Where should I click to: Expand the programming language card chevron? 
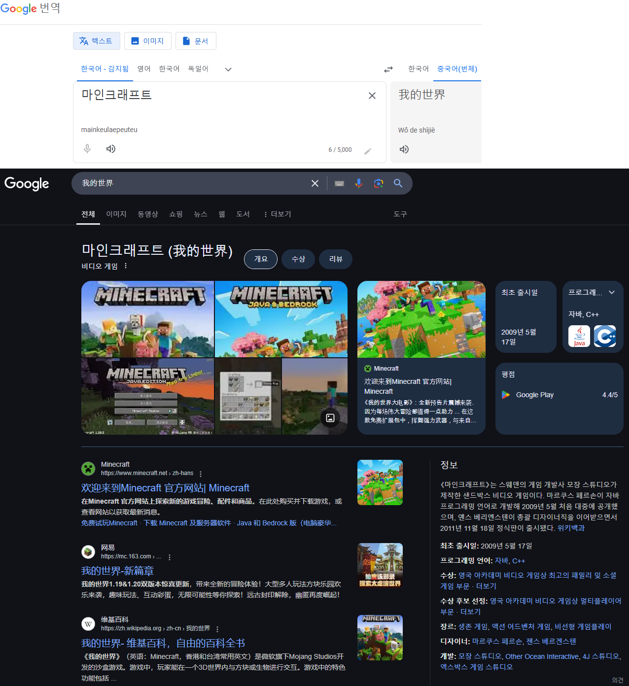(x=612, y=292)
